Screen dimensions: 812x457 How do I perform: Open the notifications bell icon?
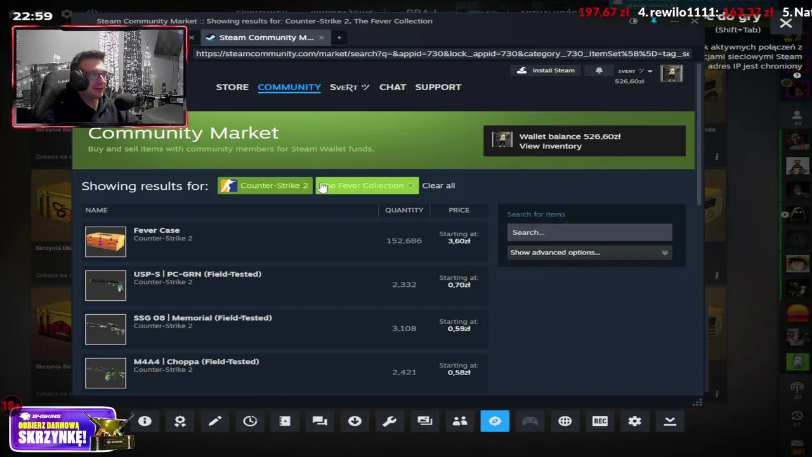[x=599, y=70]
